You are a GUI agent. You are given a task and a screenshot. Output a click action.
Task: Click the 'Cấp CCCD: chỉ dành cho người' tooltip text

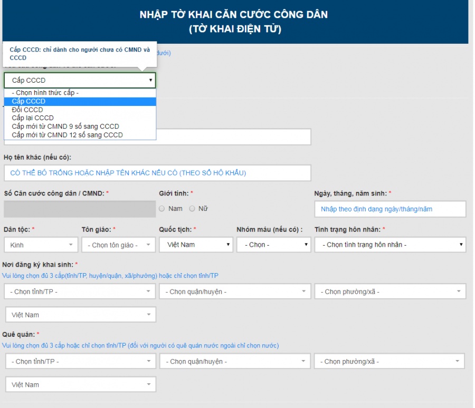80,54
